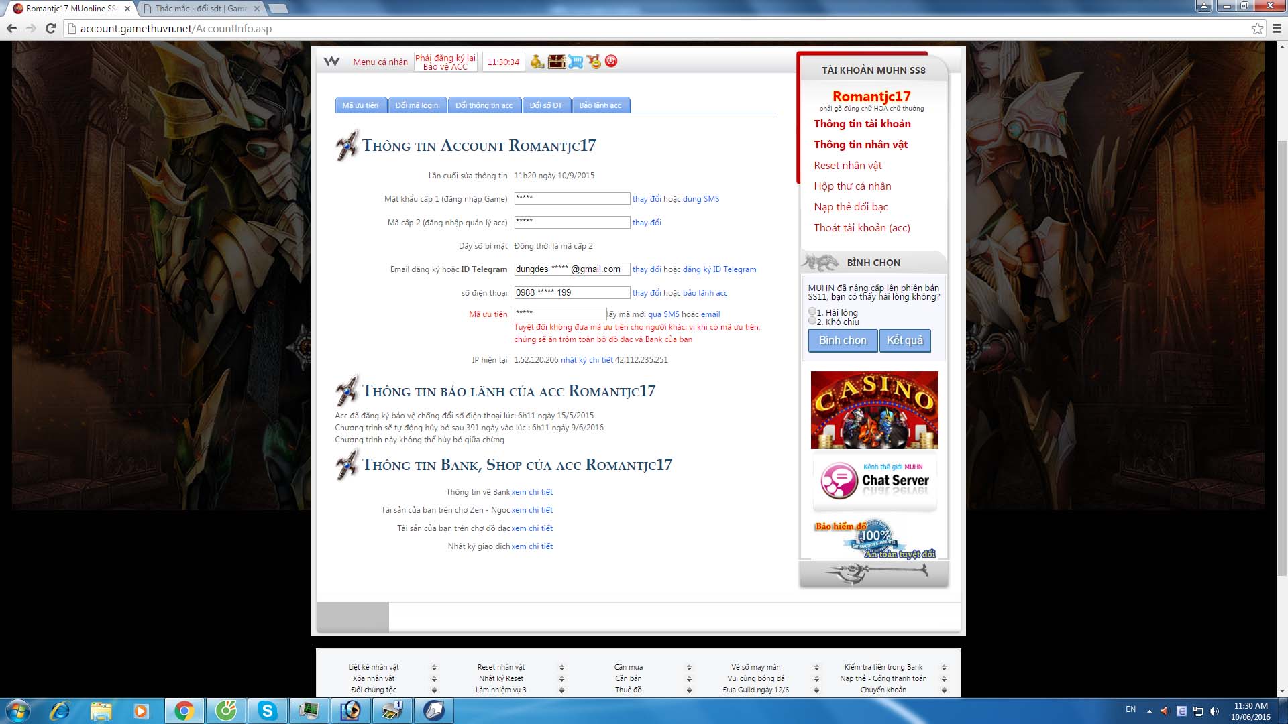Select the "1. Hài lòng" radio option
Viewport: 1288px width, 724px height.
(812, 312)
